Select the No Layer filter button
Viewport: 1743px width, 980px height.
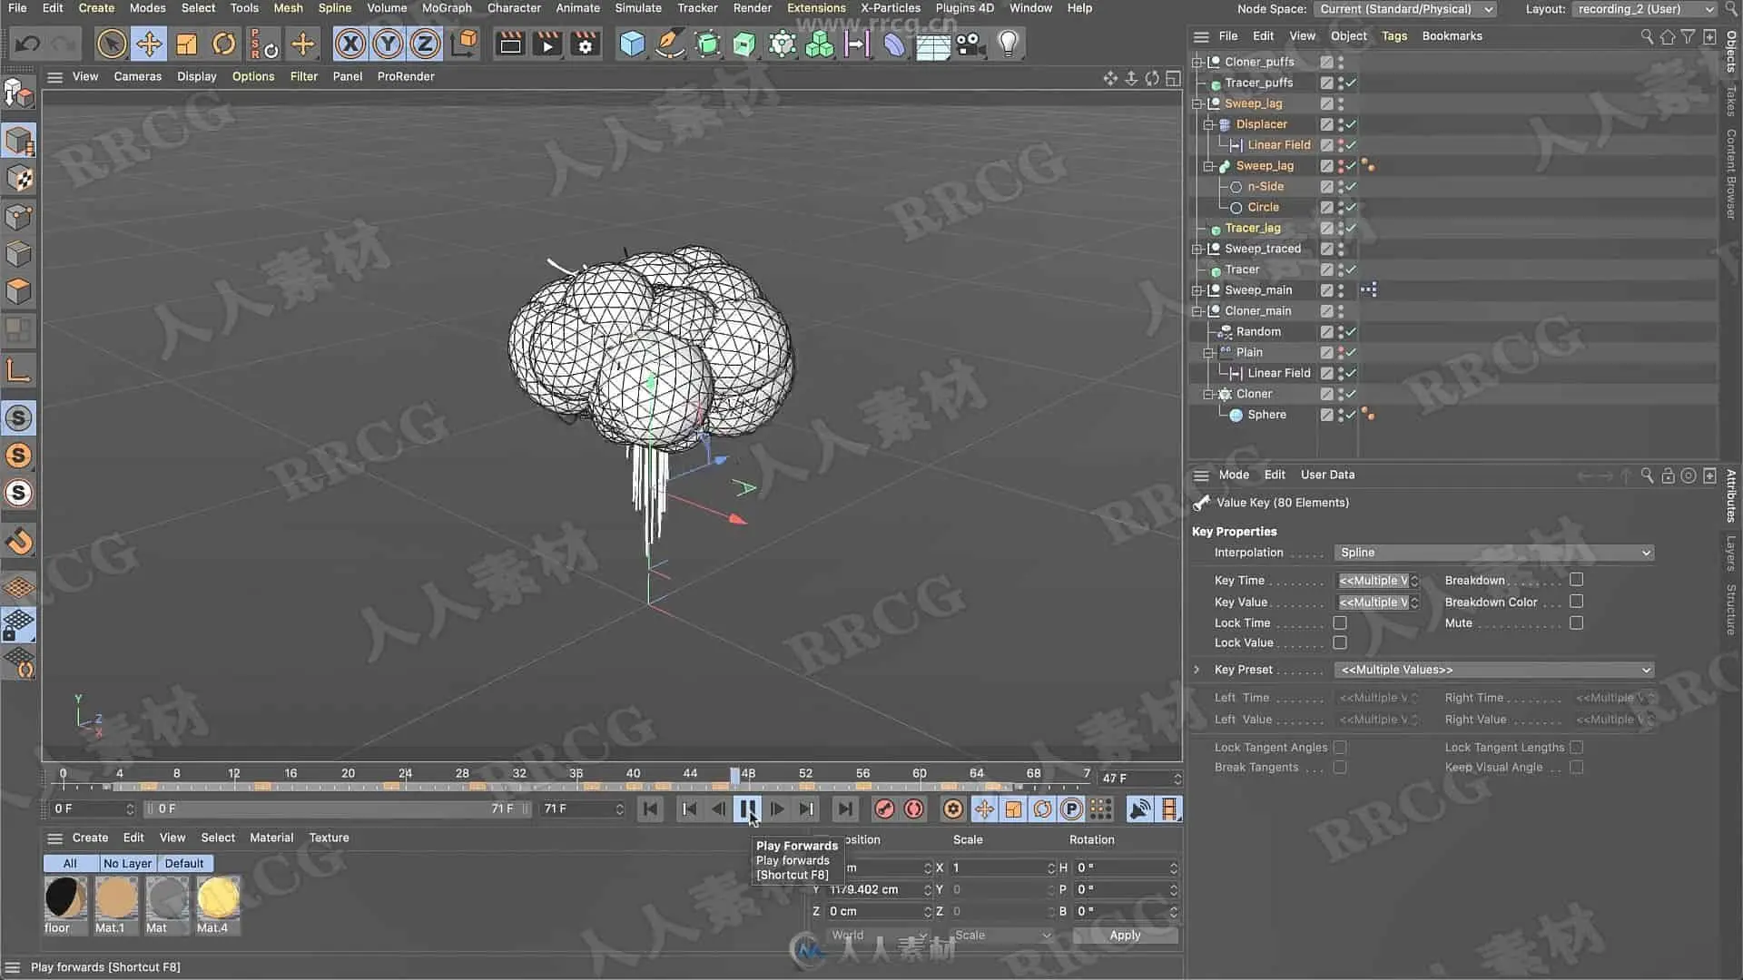click(127, 864)
